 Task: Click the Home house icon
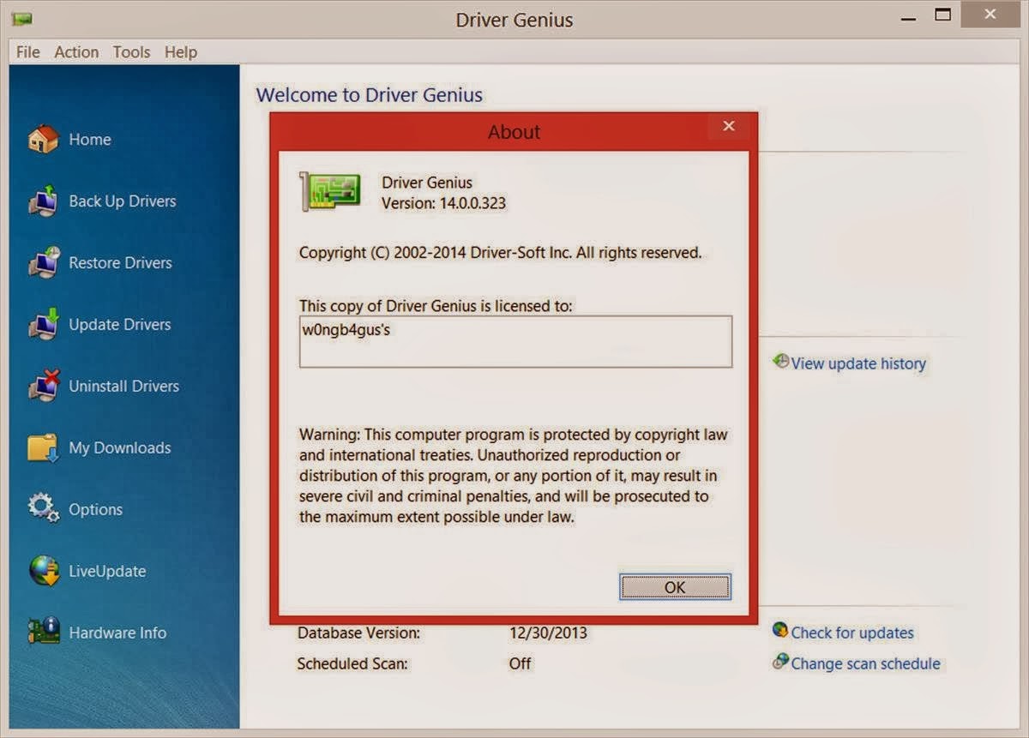point(43,139)
